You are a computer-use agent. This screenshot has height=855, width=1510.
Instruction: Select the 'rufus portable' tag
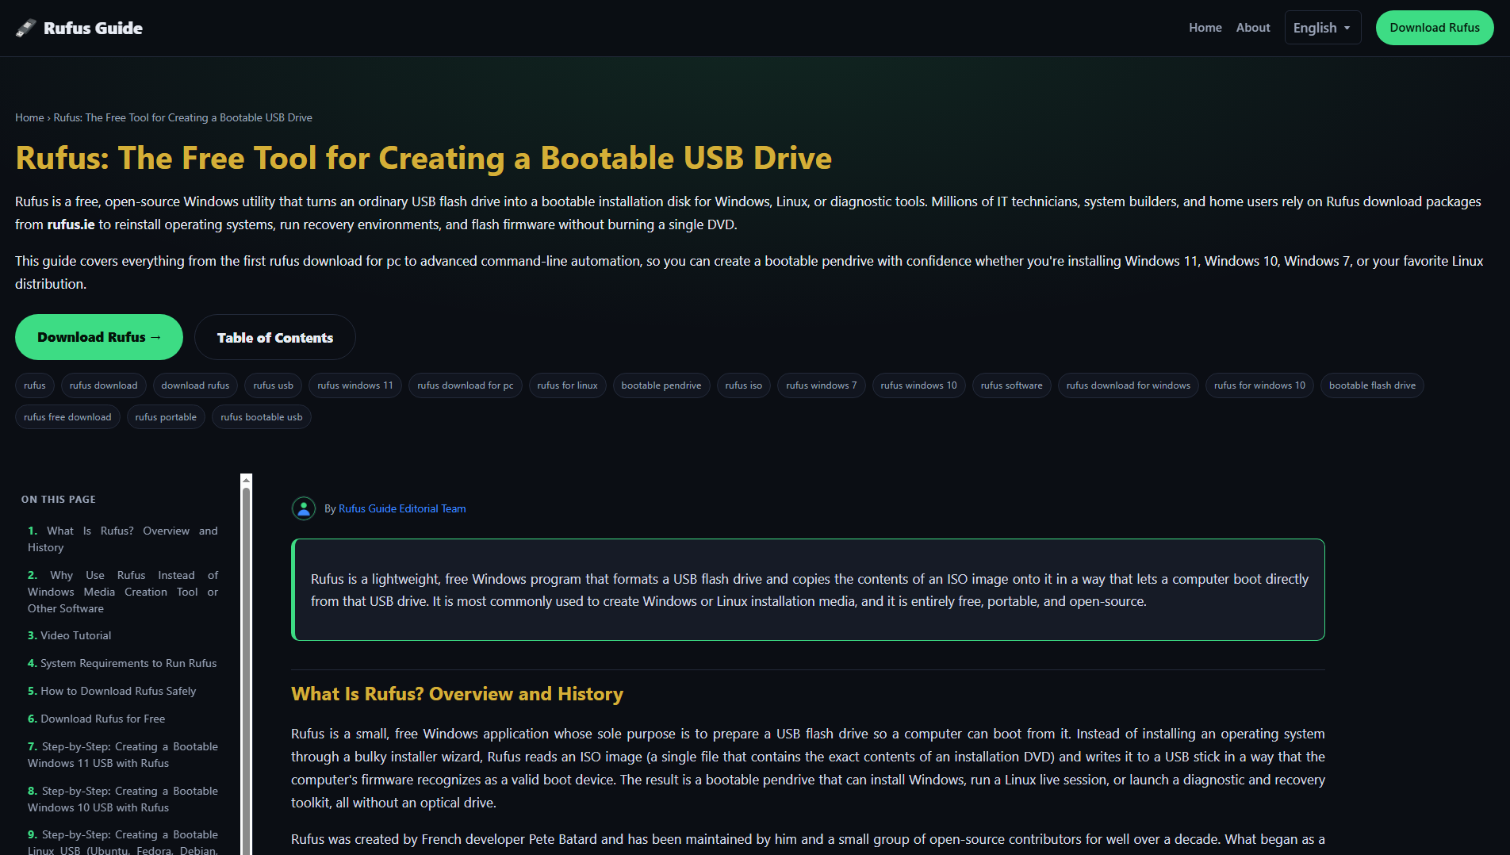coord(166,417)
